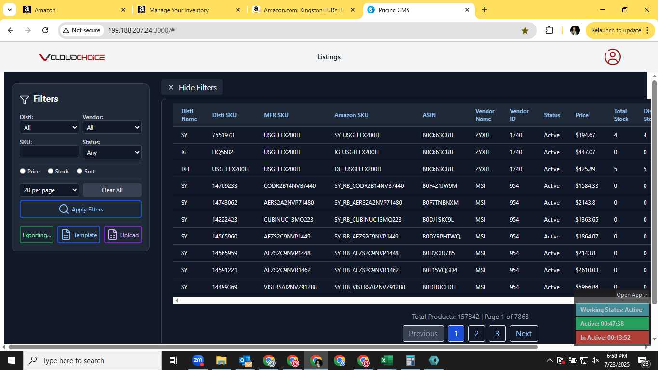Open Zoom from the taskbar
The width and height of the screenshot is (658, 370).
[x=198, y=360]
